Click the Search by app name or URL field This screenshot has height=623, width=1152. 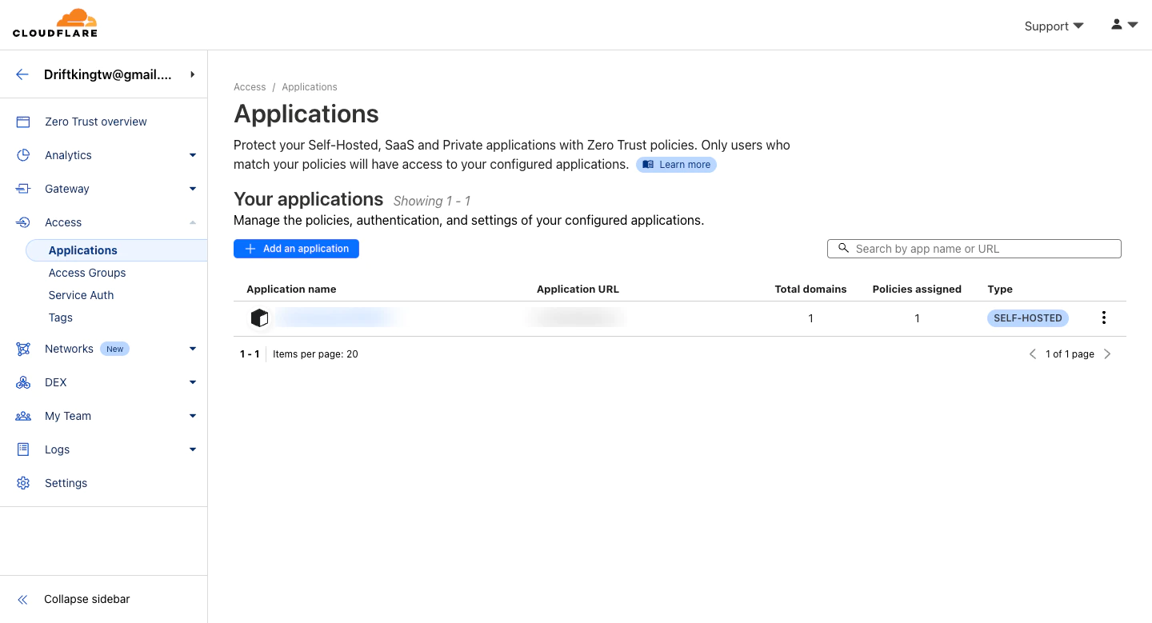pyautogui.click(x=974, y=249)
